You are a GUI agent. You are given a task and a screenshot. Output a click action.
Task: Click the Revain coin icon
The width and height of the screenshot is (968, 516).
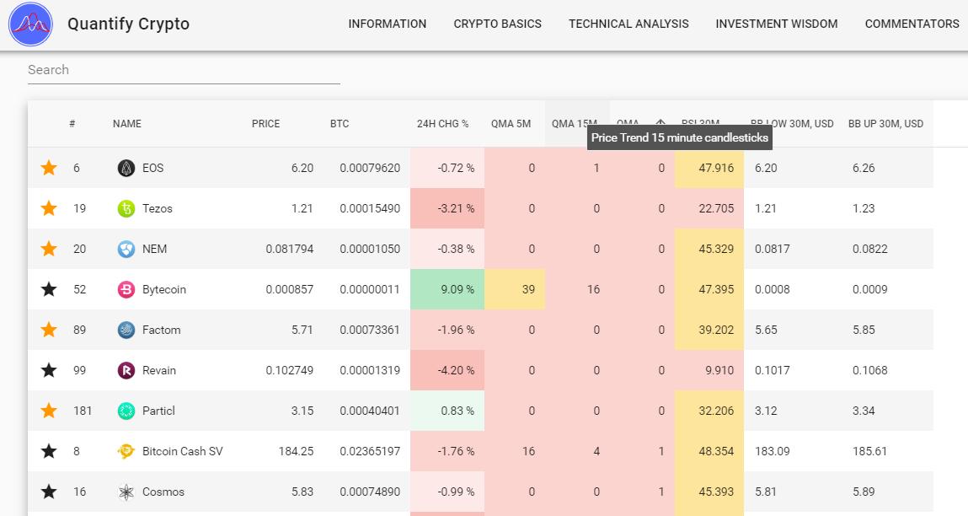coord(126,370)
